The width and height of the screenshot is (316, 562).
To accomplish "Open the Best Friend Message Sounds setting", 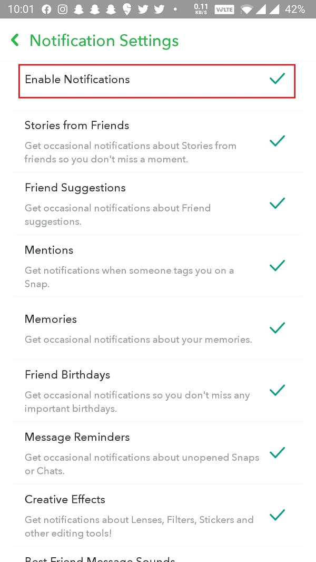I will coord(100,558).
